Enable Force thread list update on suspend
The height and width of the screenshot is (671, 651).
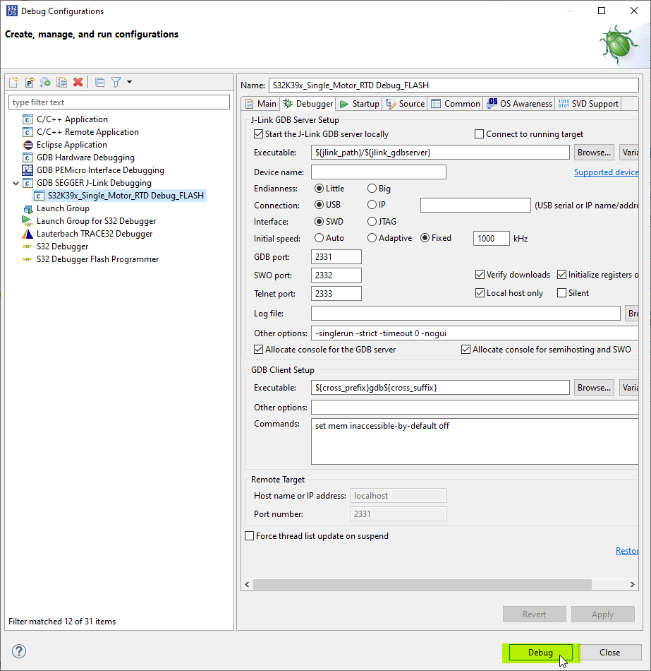tap(249, 536)
